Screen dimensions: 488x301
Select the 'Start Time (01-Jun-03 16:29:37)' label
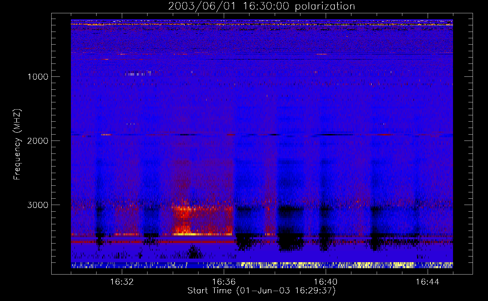(261, 291)
